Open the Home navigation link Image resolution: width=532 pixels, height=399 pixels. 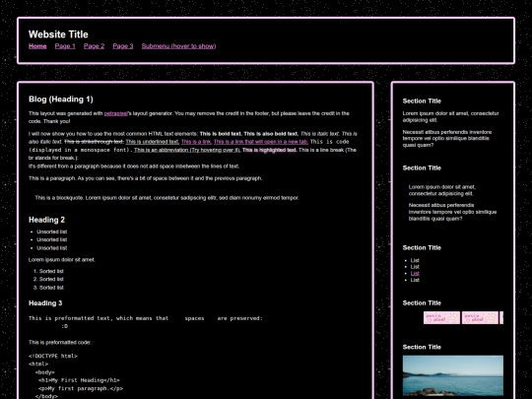(x=37, y=46)
